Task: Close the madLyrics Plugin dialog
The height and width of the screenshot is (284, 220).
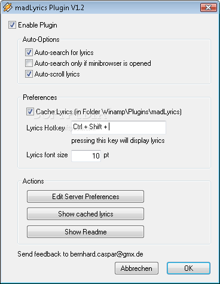Action: (x=209, y=8)
